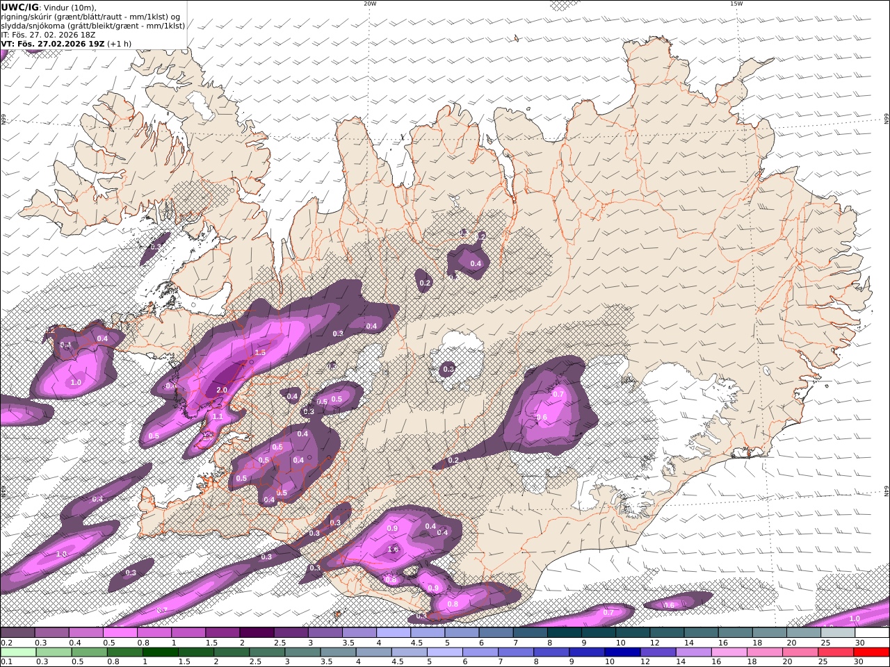
Task: Select the darkest purple swatch labeled 2
Action: (x=257, y=633)
